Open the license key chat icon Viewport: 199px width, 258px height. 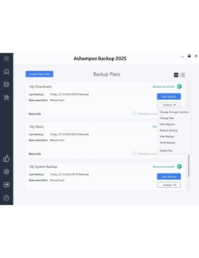pos(6,185)
